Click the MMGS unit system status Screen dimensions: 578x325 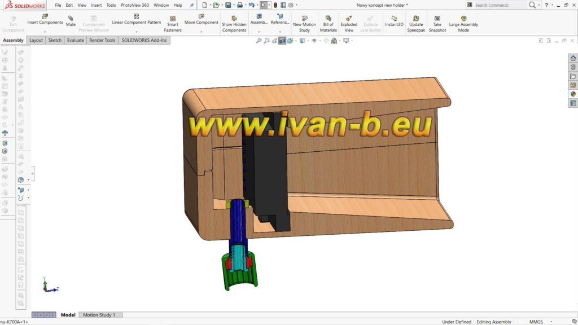point(536,322)
